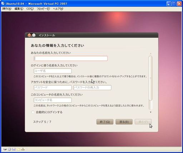Focus the 'your name' text field
The height and width of the screenshot is (153, 183).
71,58
